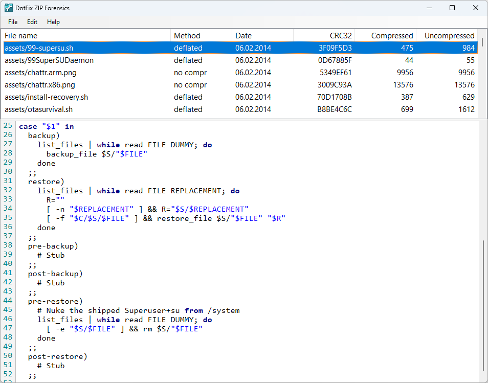Select the assets/install-recovery.sh file row
The image size is (488, 383).
pos(240,97)
